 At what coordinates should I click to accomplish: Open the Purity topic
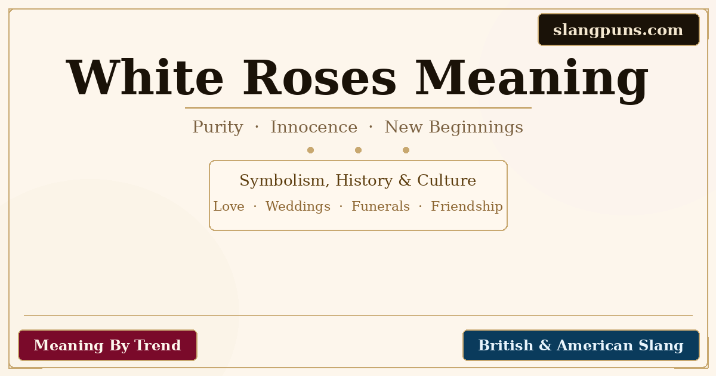pos(217,127)
